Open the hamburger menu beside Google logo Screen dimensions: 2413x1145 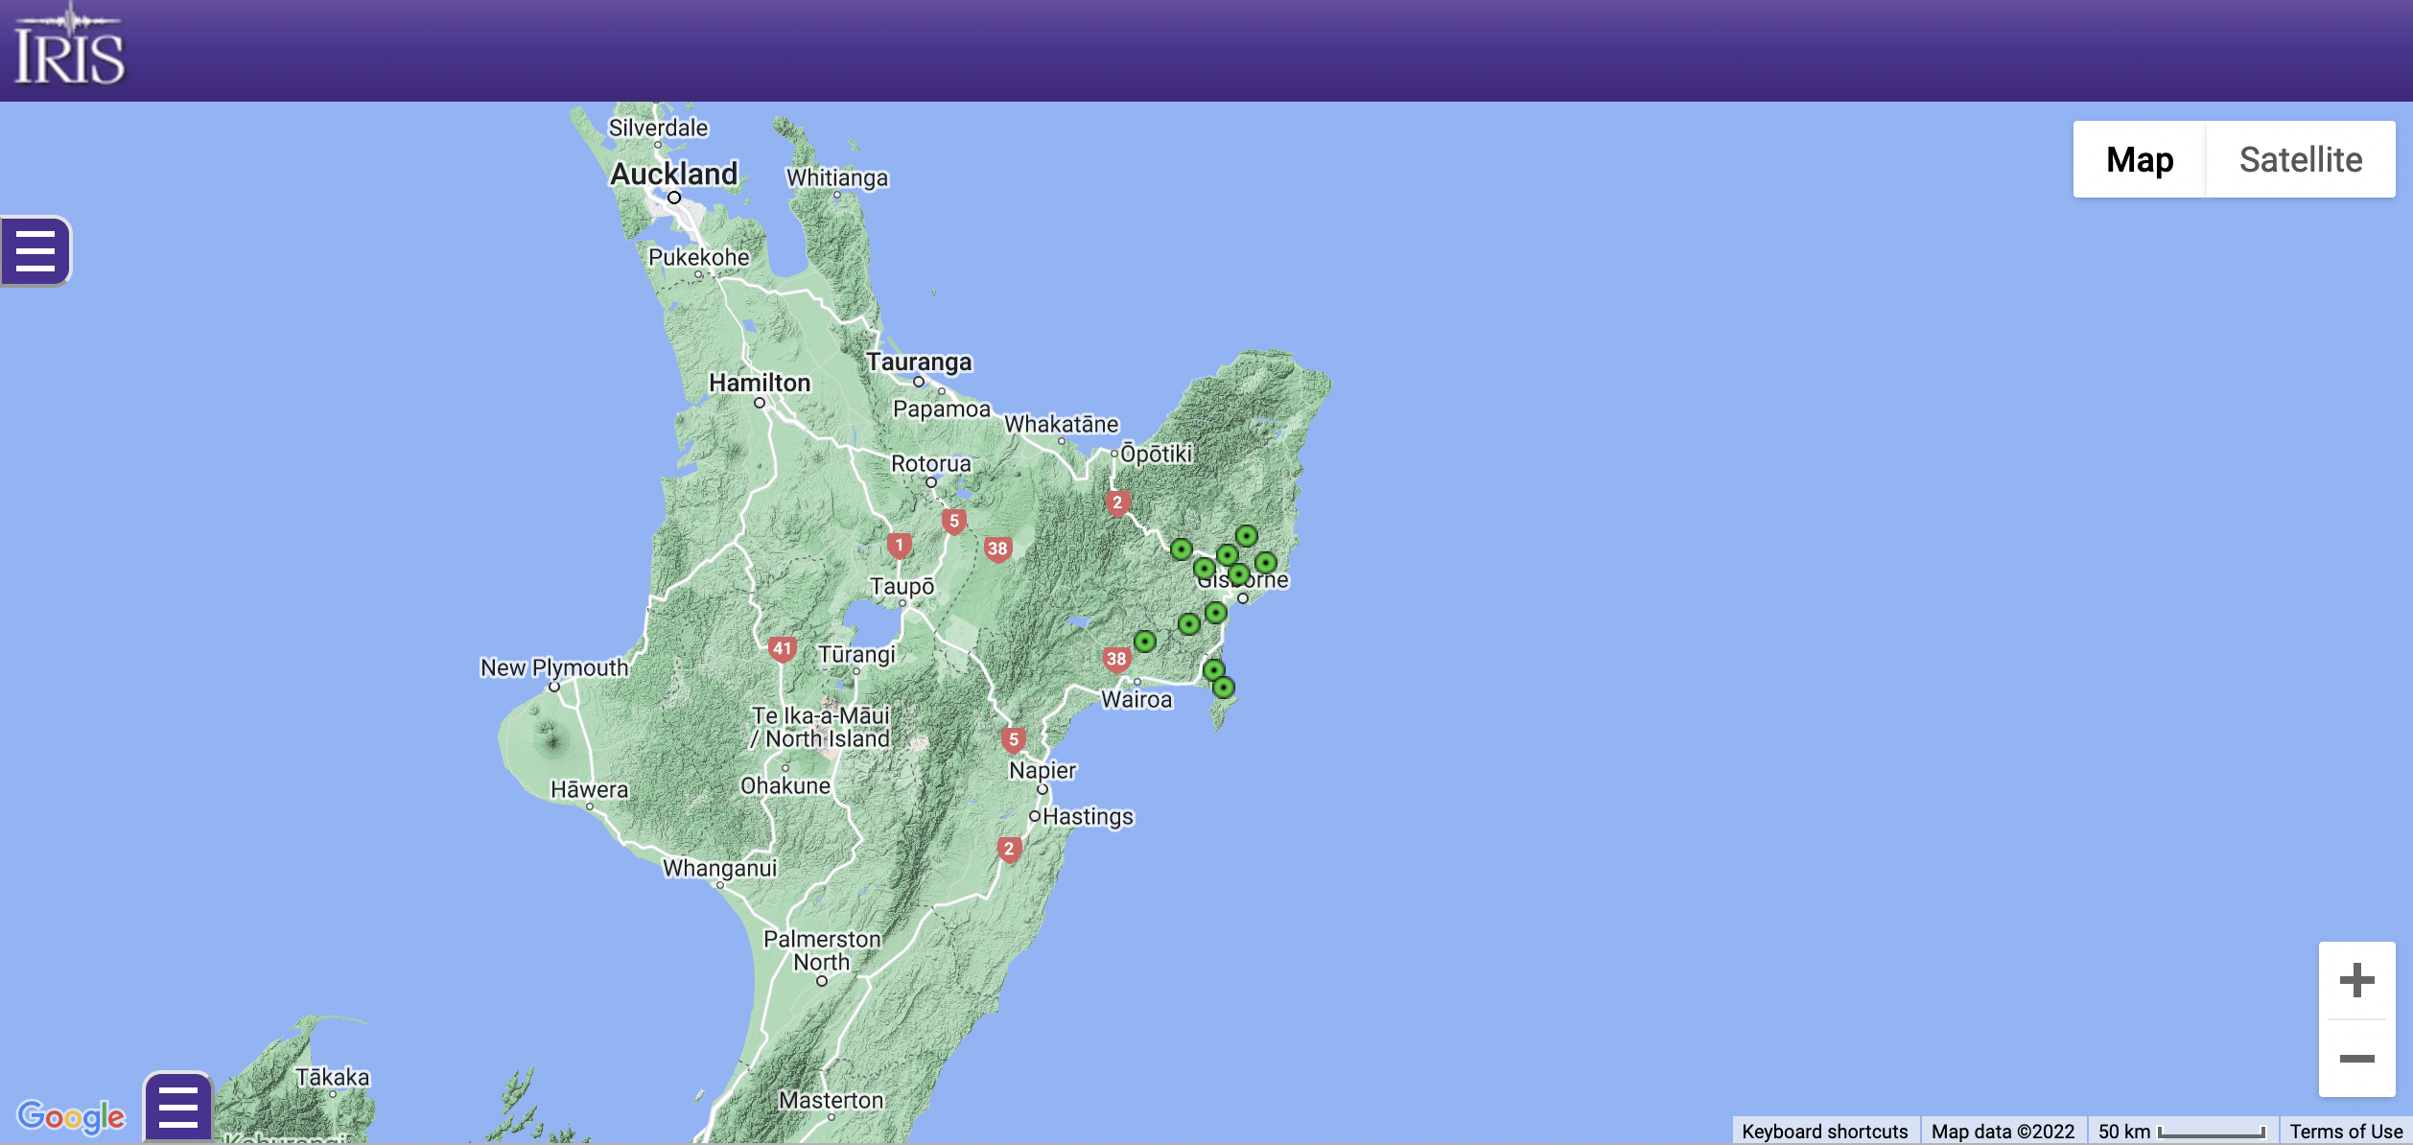(x=178, y=1108)
